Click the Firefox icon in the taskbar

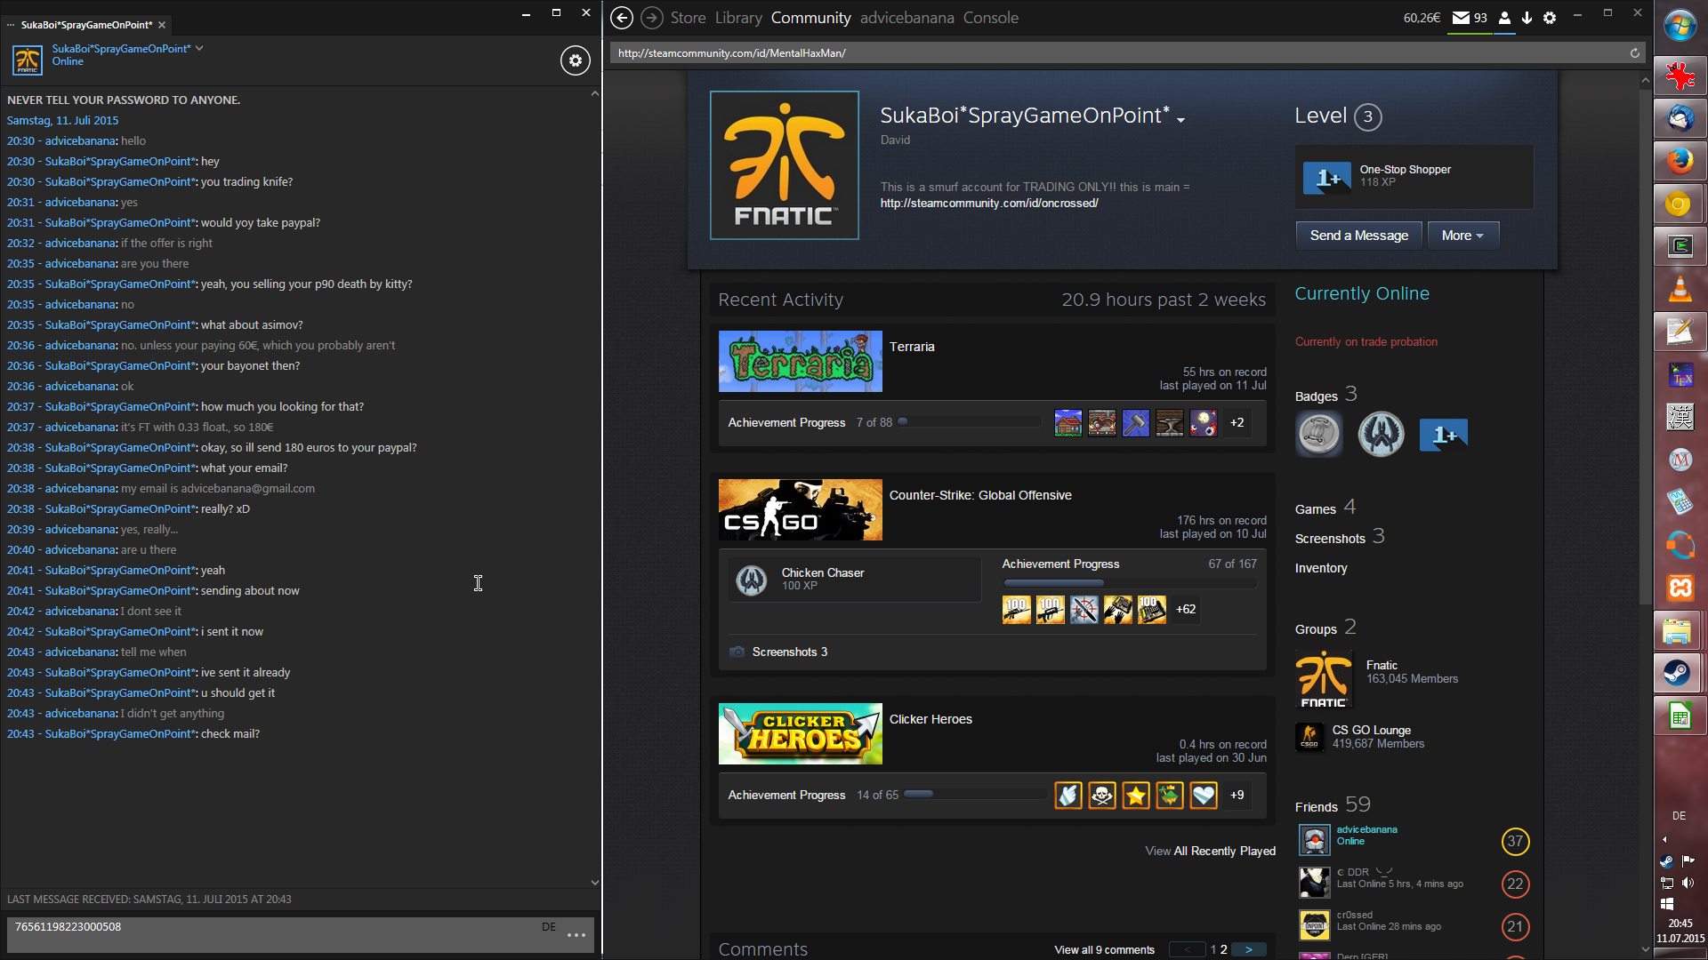tap(1680, 161)
